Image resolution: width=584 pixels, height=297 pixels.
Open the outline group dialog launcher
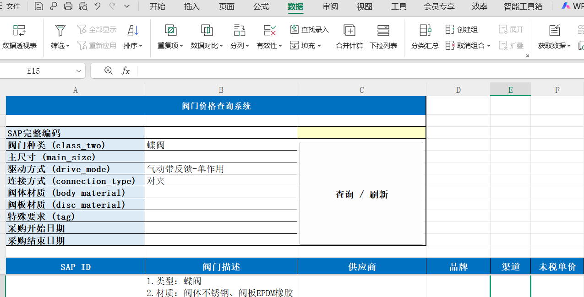527,55
